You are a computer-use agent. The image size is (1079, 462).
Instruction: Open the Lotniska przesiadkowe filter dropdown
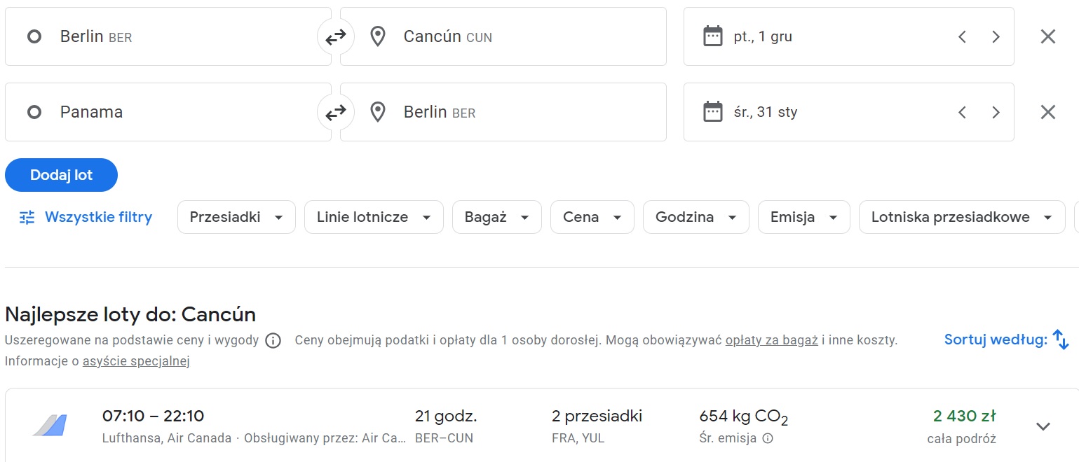click(x=962, y=217)
